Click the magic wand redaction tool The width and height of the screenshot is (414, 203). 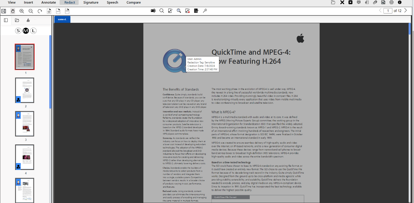205,11
